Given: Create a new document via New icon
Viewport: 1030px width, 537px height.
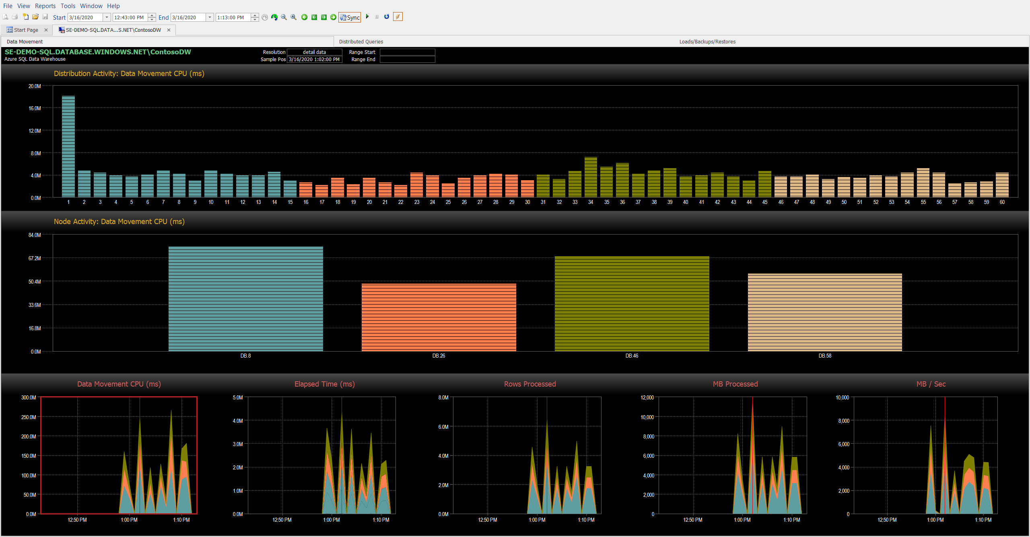Looking at the screenshot, I should click(x=25, y=17).
